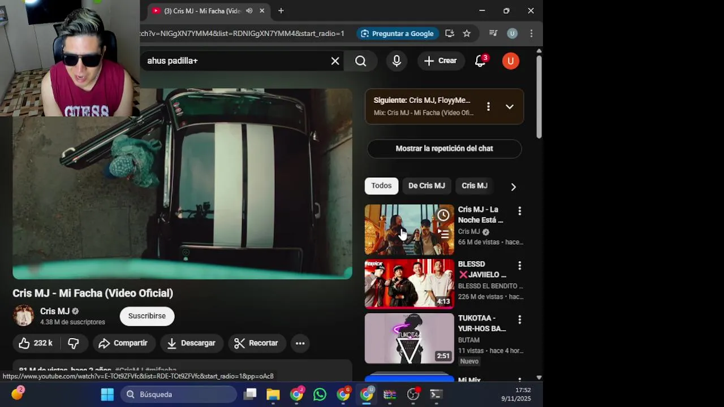This screenshot has width=724, height=407.
Task: Bookmark this page with the star icon
Action: tap(467, 33)
